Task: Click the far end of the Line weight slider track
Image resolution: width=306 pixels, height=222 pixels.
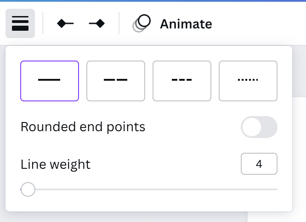Action: pyautogui.click(x=275, y=189)
